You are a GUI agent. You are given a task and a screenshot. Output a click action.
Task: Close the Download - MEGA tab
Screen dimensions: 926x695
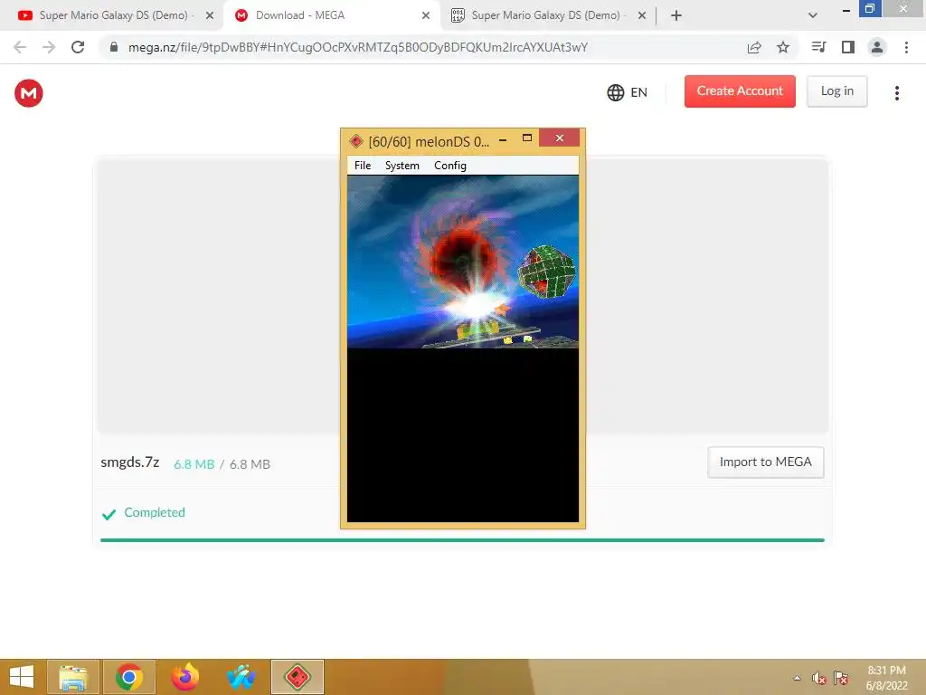click(x=426, y=15)
